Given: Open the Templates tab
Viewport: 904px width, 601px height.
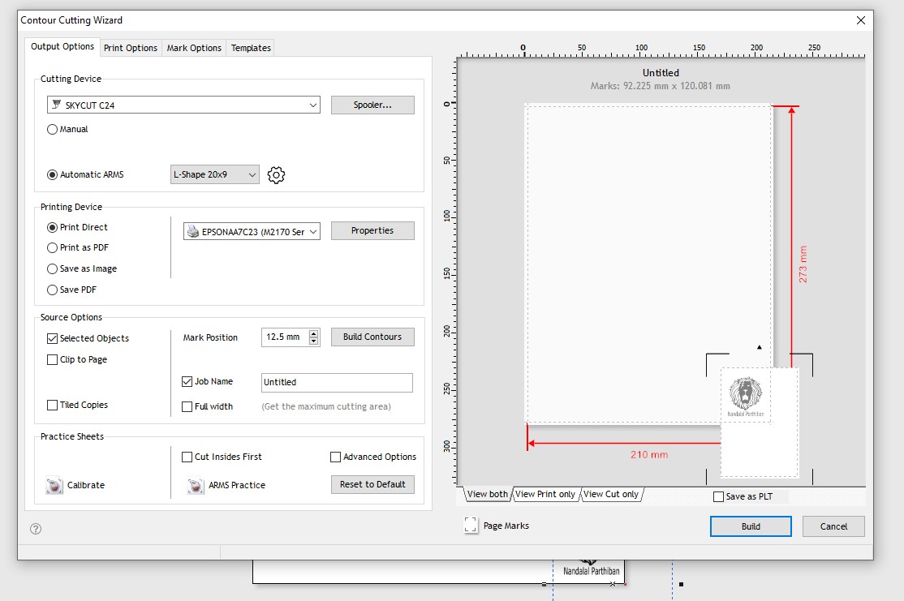Looking at the screenshot, I should (x=251, y=48).
